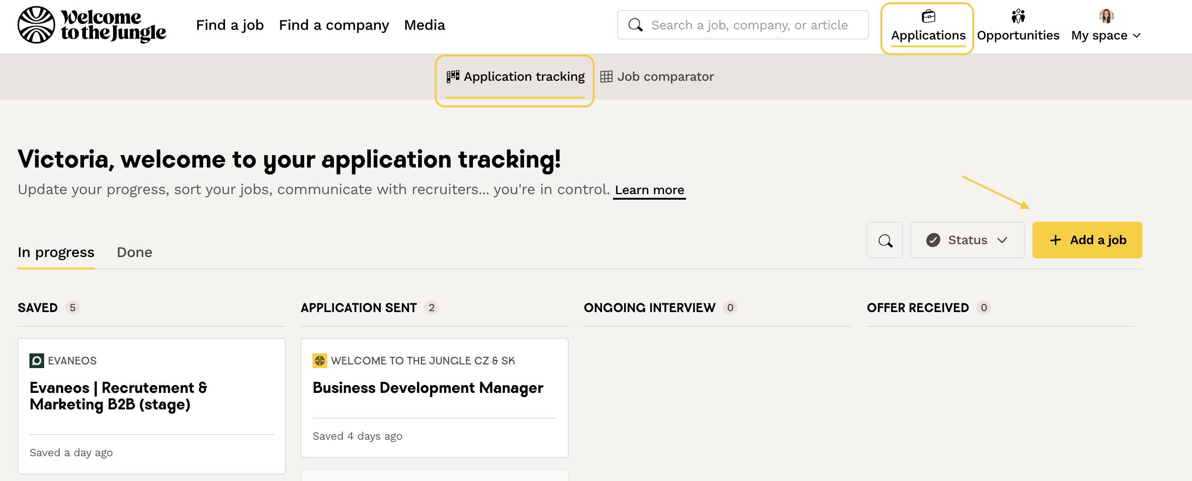The width and height of the screenshot is (1192, 481).
Task: Expand the Status filter dropdown
Action: click(967, 240)
